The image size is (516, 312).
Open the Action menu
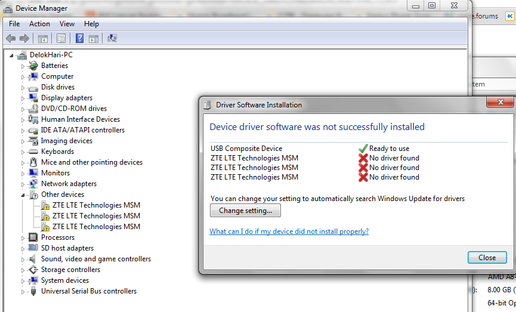tap(39, 24)
